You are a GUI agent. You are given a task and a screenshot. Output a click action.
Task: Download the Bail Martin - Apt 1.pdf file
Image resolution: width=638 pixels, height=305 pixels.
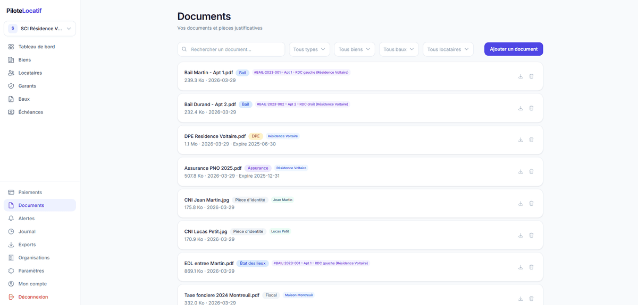click(x=521, y=76)
